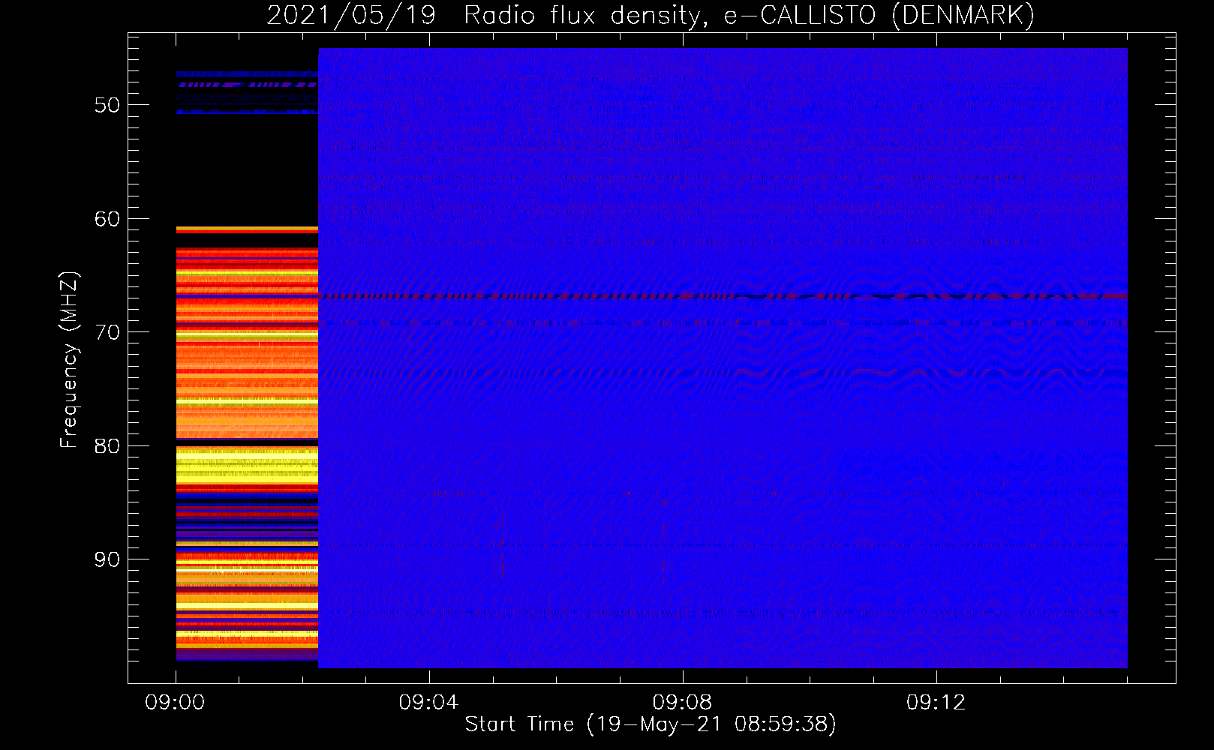
Task: Click the 'Frequency (MHZ)' axis label
Action: [x=69, y=360]
